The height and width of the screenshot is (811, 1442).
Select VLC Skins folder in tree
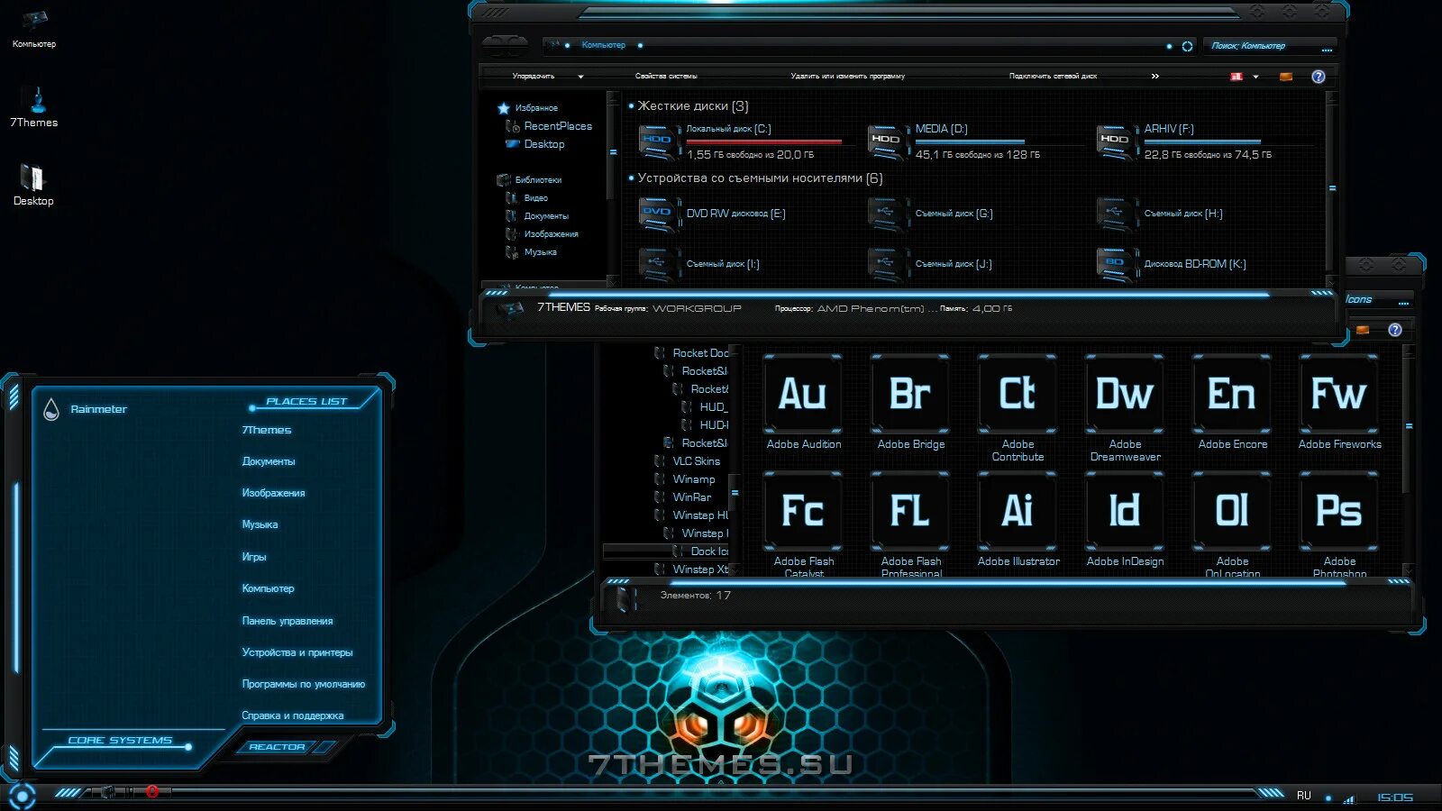696,461
